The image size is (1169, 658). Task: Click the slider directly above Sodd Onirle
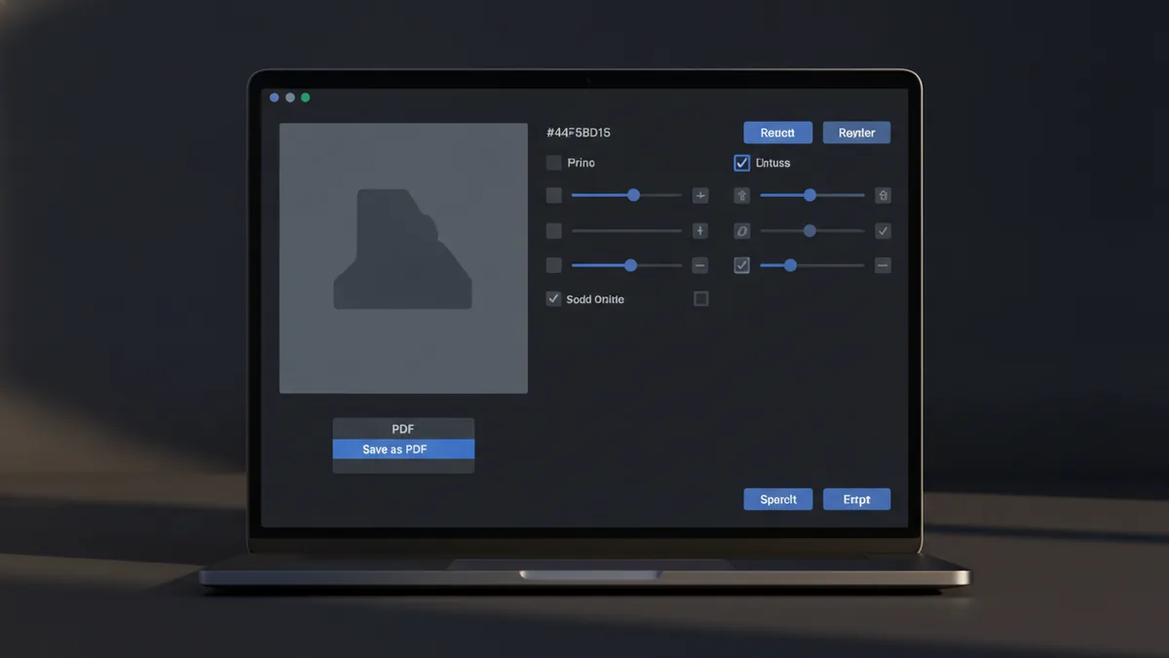(626, 265)
